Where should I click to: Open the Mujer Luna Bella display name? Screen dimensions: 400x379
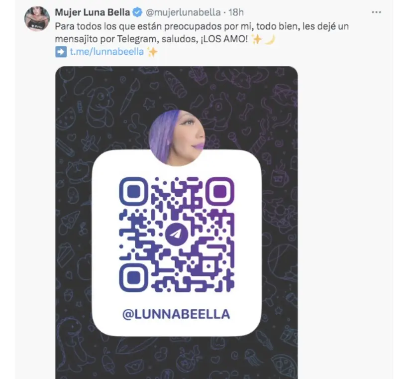tap(93, 12)
